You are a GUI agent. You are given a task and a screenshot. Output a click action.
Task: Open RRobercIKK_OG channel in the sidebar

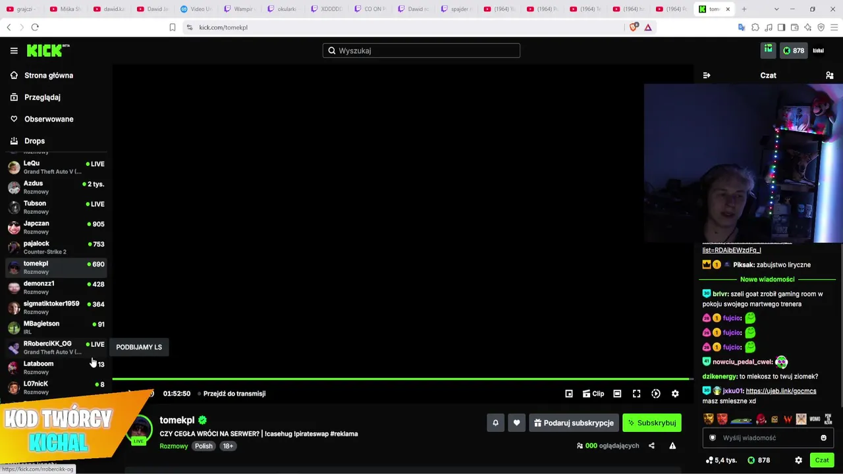[x=56, y=348]
